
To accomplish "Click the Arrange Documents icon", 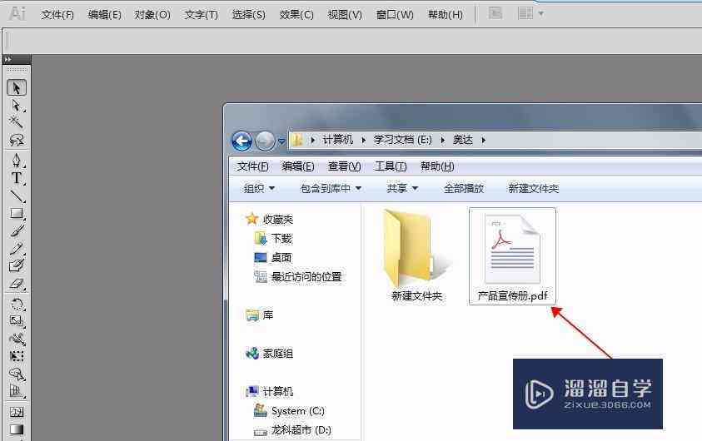I will coord(525,14).
